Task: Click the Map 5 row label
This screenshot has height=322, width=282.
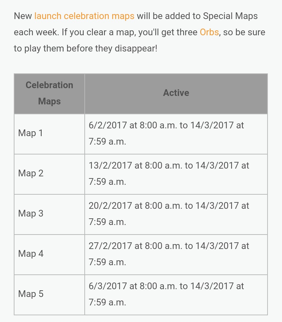Action: (31, 294)
